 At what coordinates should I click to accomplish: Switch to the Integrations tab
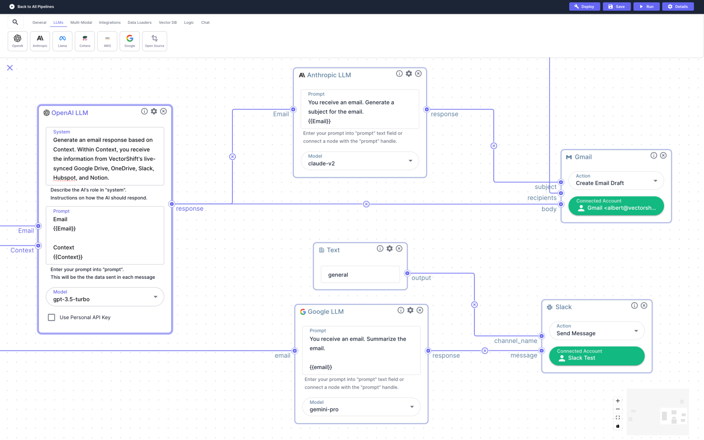click(x=110, y=22)
